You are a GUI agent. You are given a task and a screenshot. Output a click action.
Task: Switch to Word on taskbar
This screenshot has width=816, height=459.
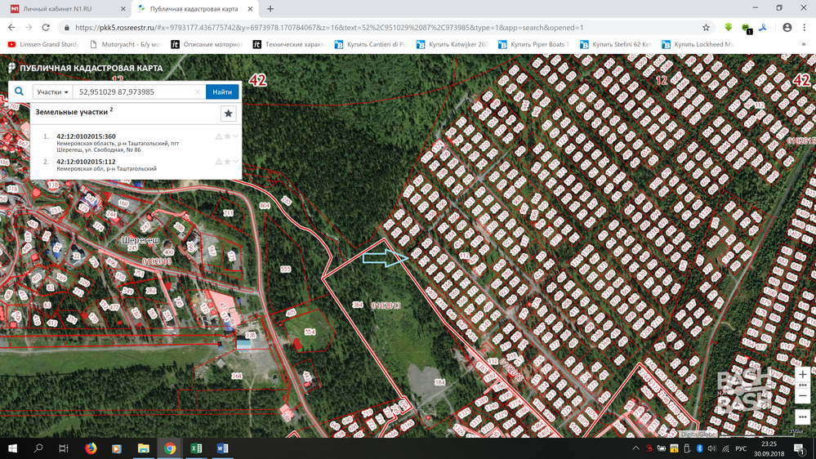tap(222, 448)
